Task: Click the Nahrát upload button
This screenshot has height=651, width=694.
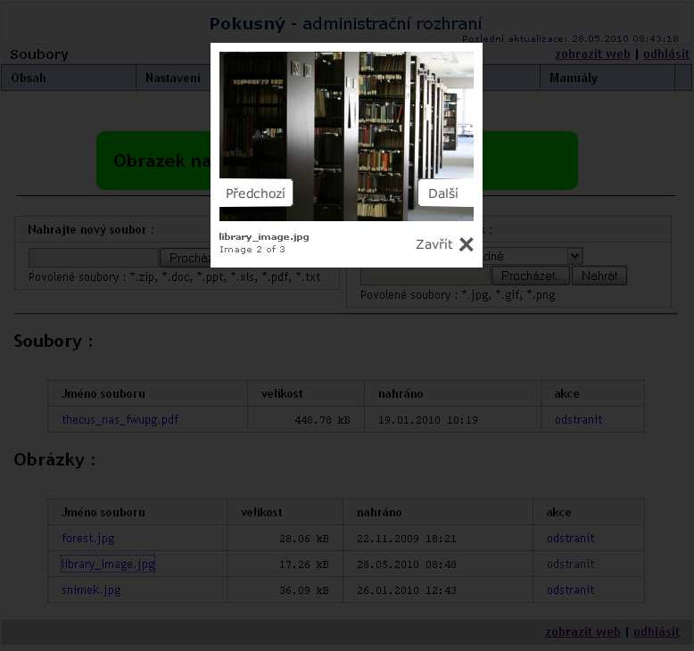Action: coord(599,276)
